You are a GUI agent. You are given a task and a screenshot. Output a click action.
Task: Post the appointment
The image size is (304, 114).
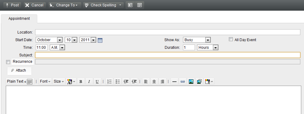pyautogui.click(x=12, y=5)
